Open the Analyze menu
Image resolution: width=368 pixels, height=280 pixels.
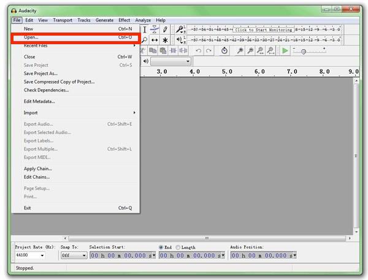click(143, 20)
